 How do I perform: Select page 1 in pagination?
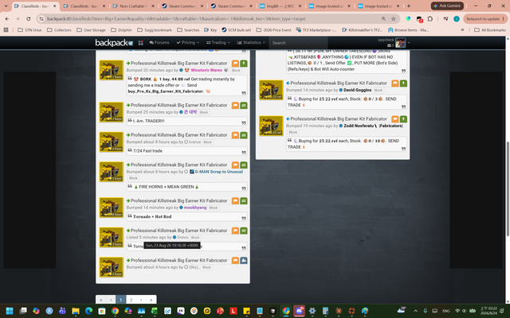click(x=120, y=300)
